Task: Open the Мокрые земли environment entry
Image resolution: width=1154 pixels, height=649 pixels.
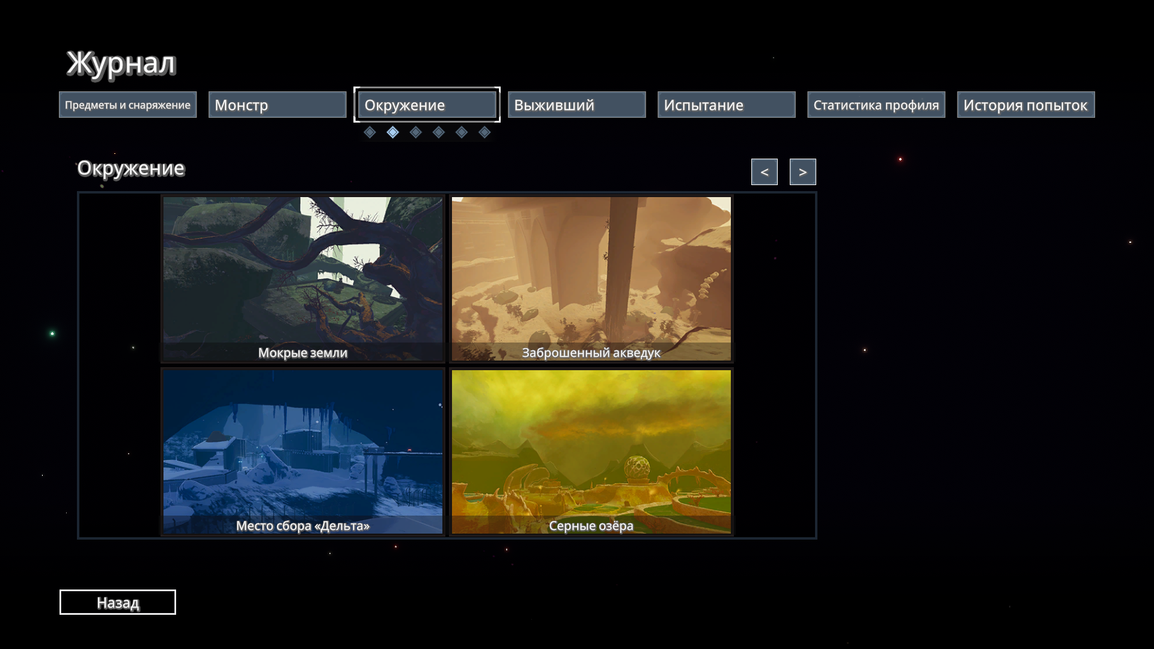Action: click(x=303, y=278)
